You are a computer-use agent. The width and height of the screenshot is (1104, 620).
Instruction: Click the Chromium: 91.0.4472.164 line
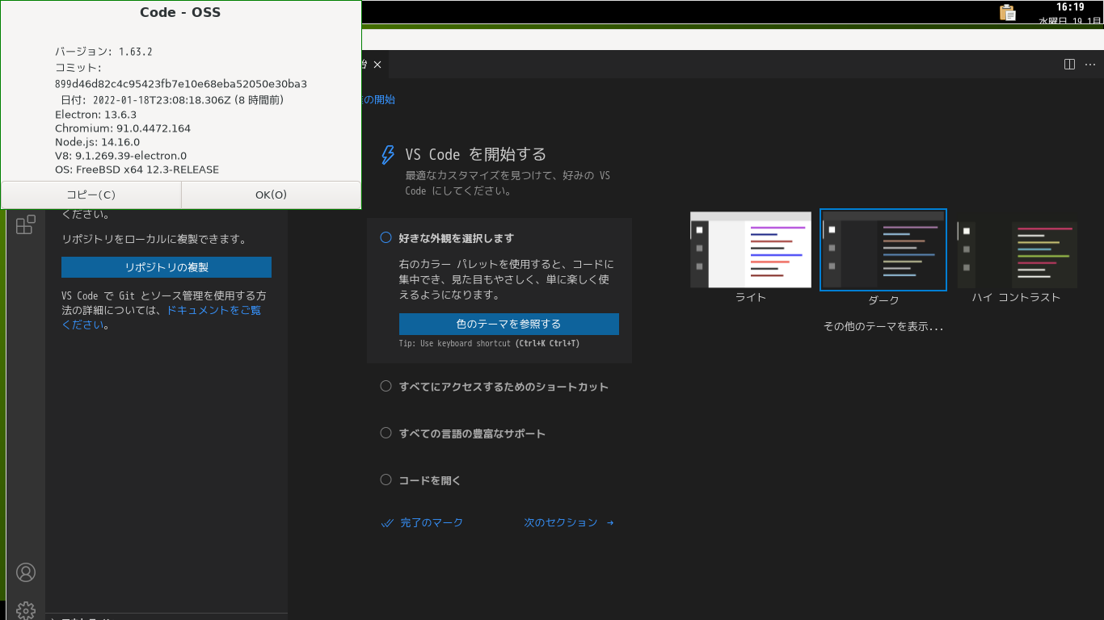[x=123, y=128]
